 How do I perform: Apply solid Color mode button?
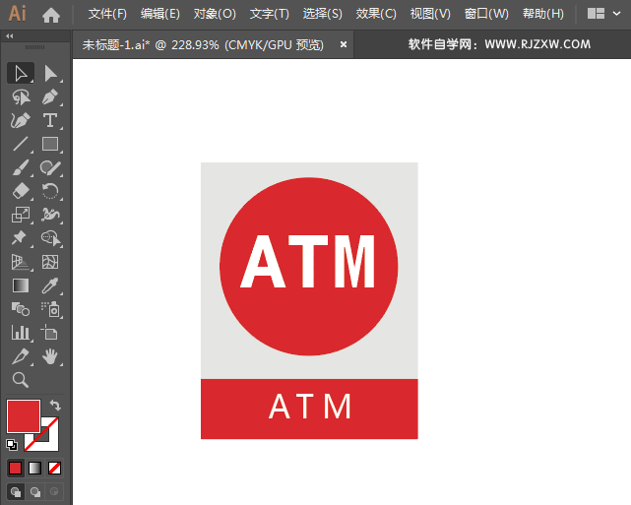16,468
